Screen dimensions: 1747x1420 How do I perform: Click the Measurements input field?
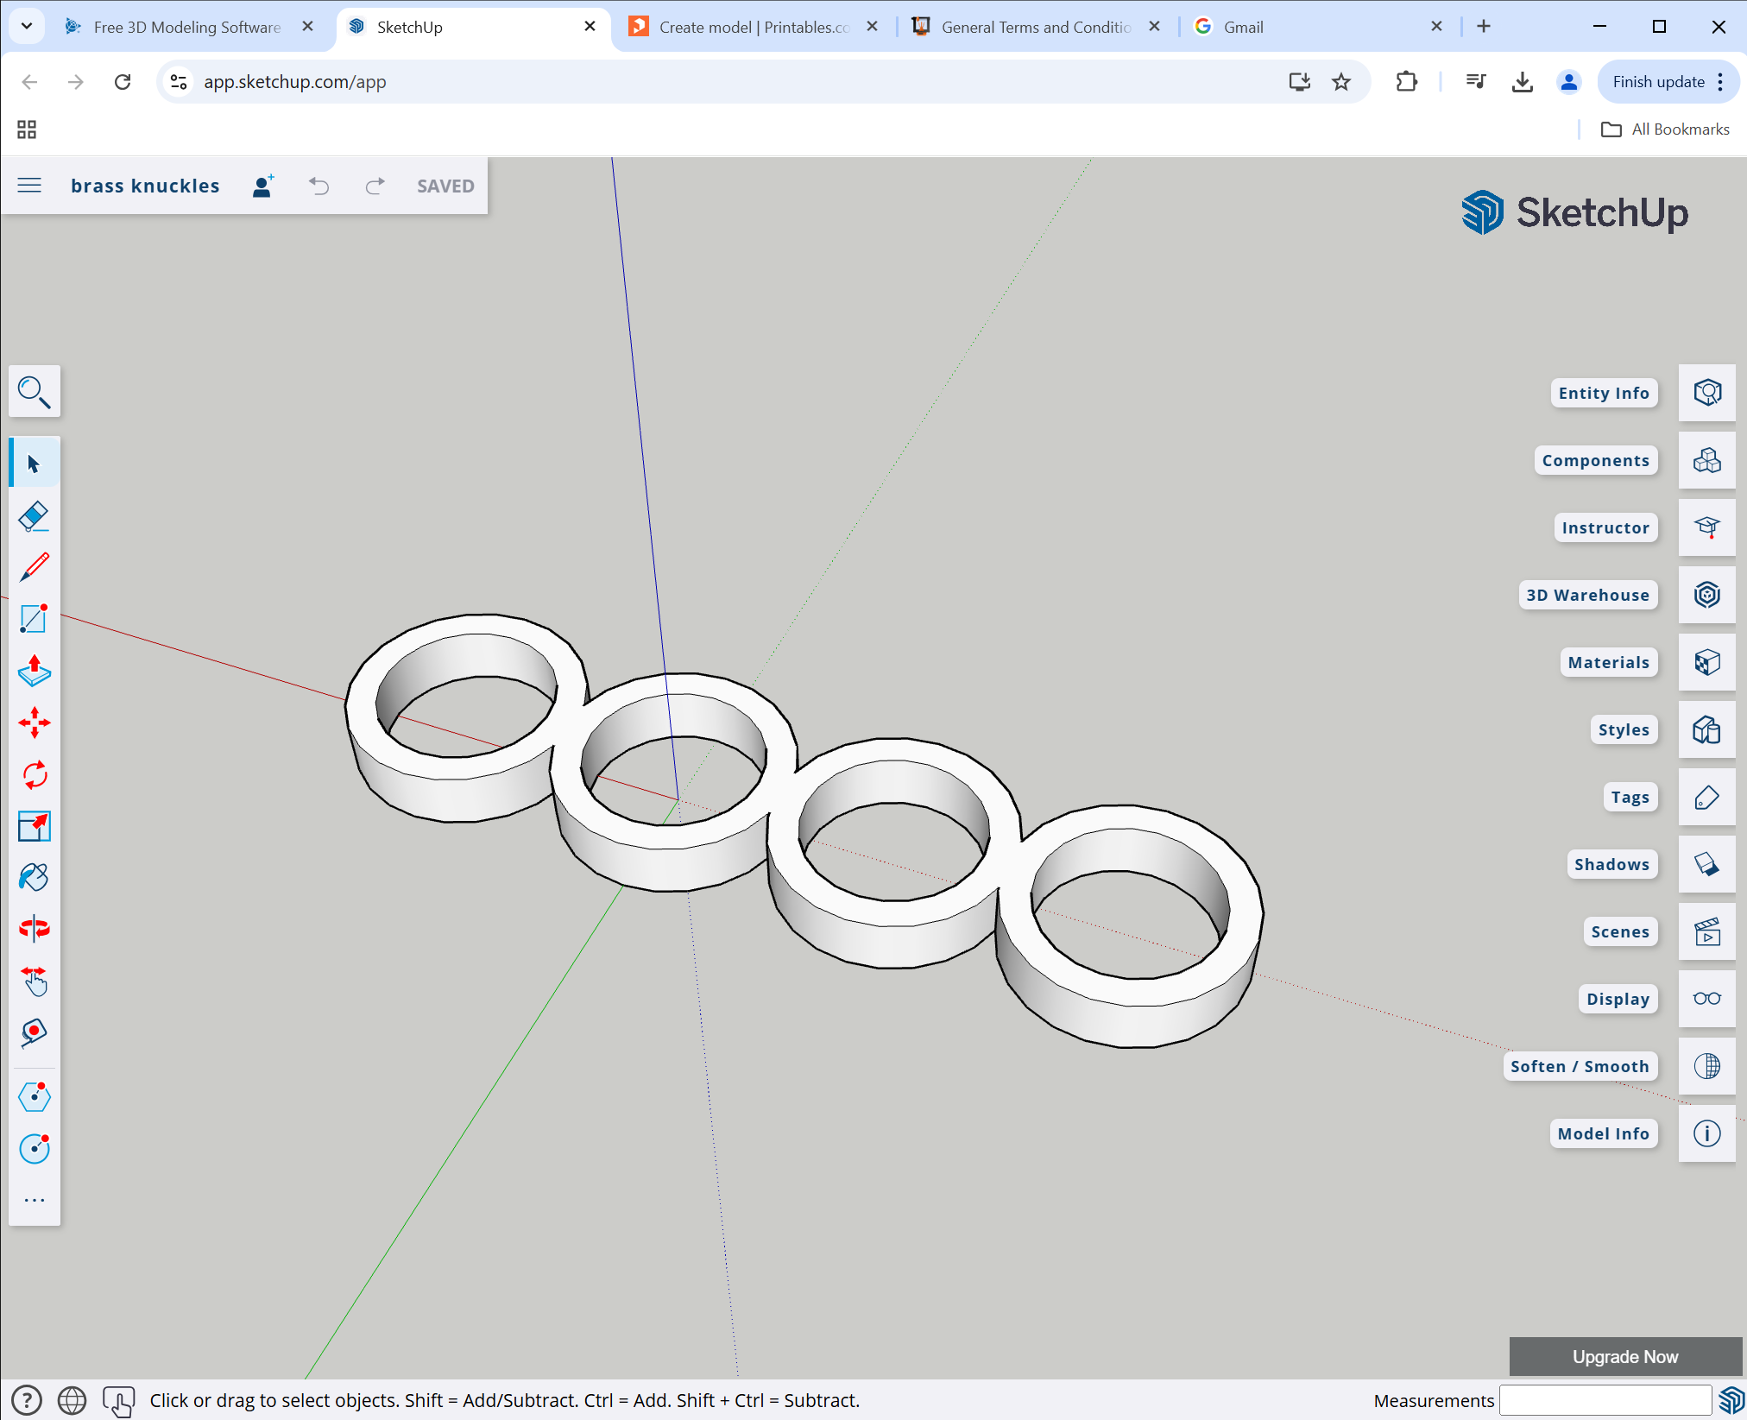point(1605,1400)
